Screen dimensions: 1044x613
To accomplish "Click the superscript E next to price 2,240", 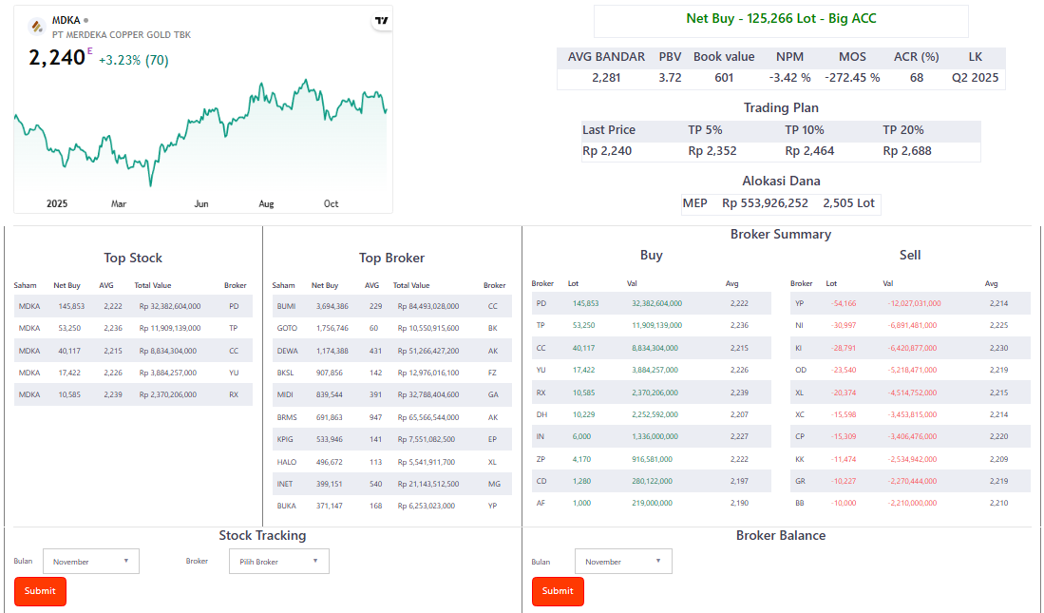I will coord(90,51).
